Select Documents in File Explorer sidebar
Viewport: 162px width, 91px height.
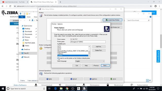click(x=28, y=34)
